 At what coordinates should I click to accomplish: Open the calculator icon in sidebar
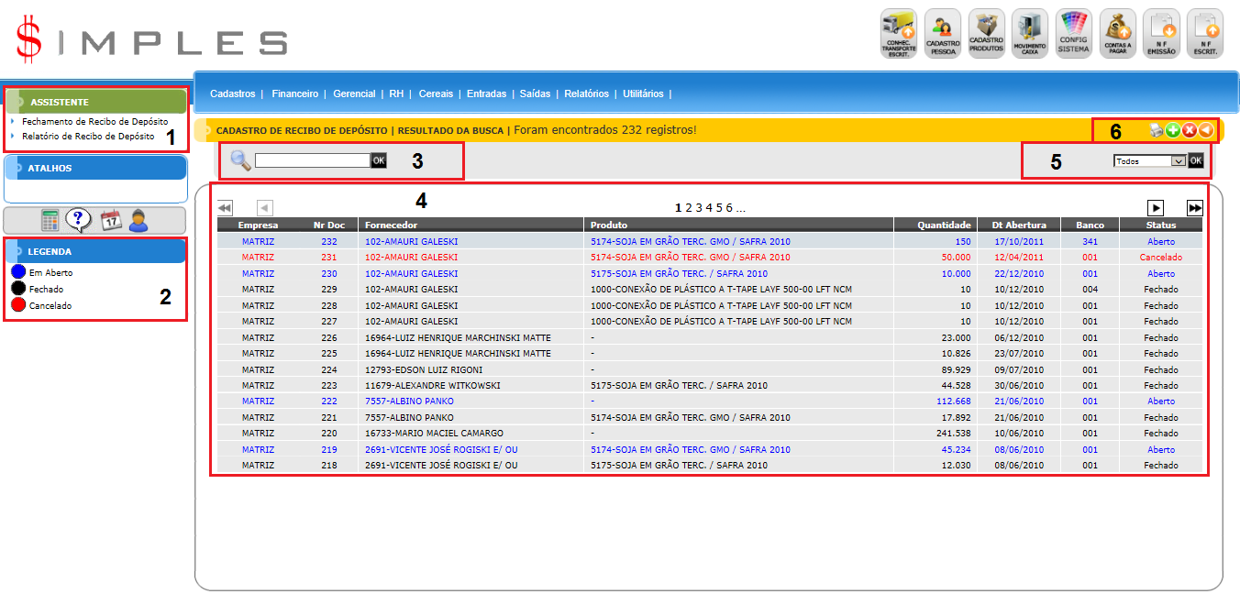tap(50, 220)
